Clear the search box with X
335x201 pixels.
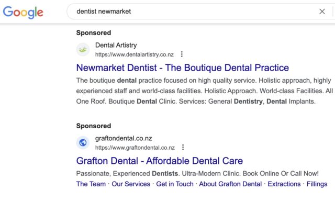[322, 12]
